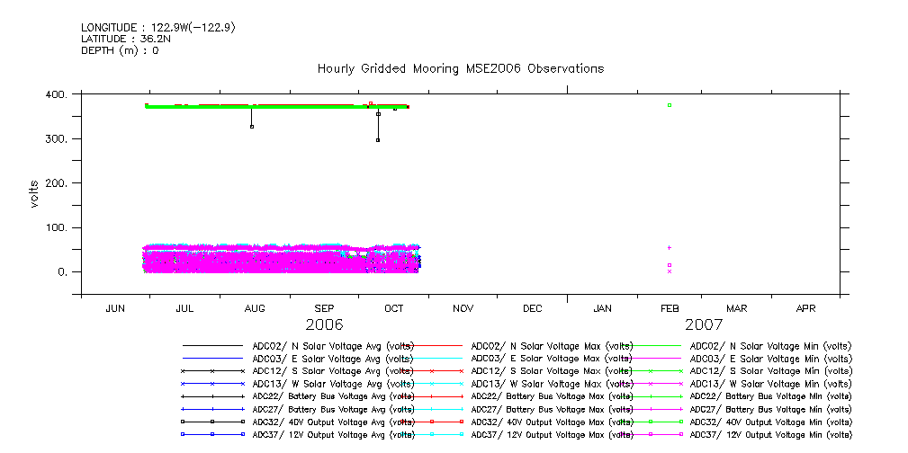Click the black line swatch for ADC02 Avg

212,346
